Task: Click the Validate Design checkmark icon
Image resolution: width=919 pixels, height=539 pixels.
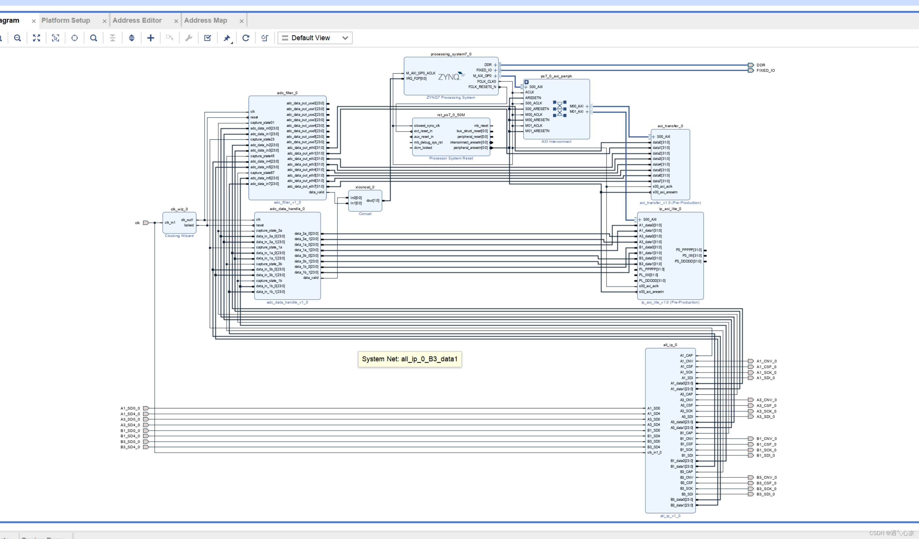Action: coord(207,38)
